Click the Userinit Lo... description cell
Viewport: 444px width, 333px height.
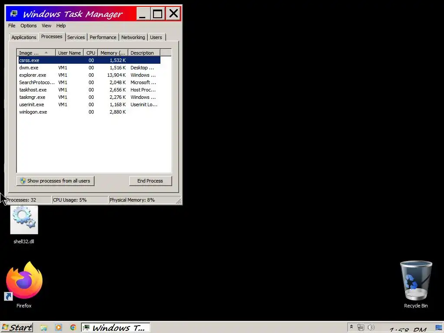pyautogui.click(x=144, y=104)
